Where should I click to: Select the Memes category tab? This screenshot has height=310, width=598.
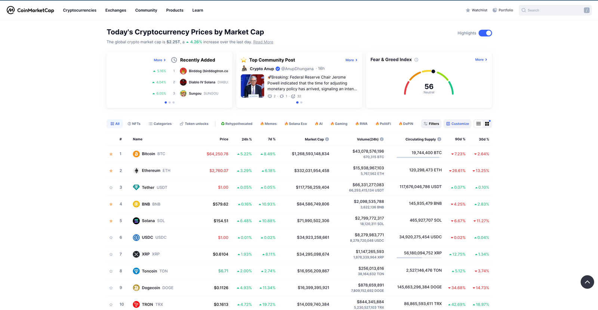[x=268, y=124]
